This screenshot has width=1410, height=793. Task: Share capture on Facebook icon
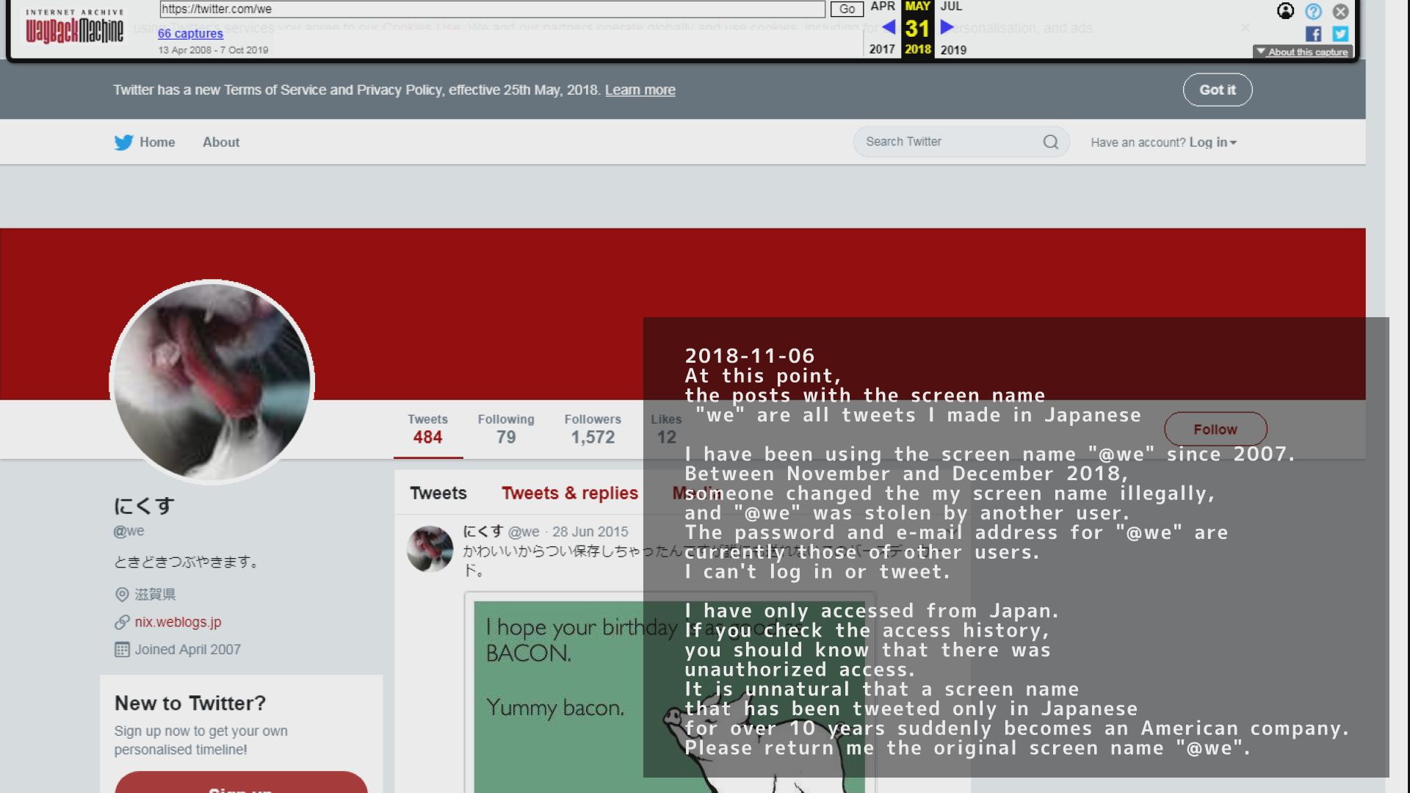pos(1313,34)
